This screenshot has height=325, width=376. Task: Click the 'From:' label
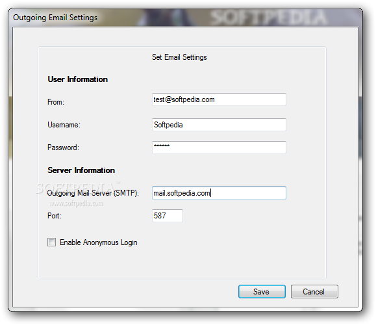pyautogui.click(x=56, y=102)
